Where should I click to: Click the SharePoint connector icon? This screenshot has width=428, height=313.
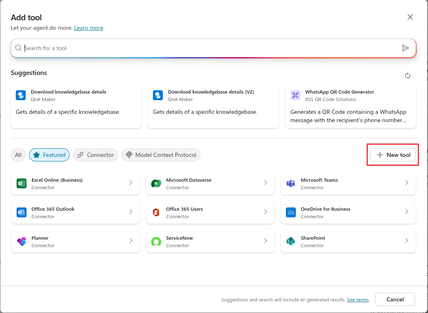pos(291,241)
